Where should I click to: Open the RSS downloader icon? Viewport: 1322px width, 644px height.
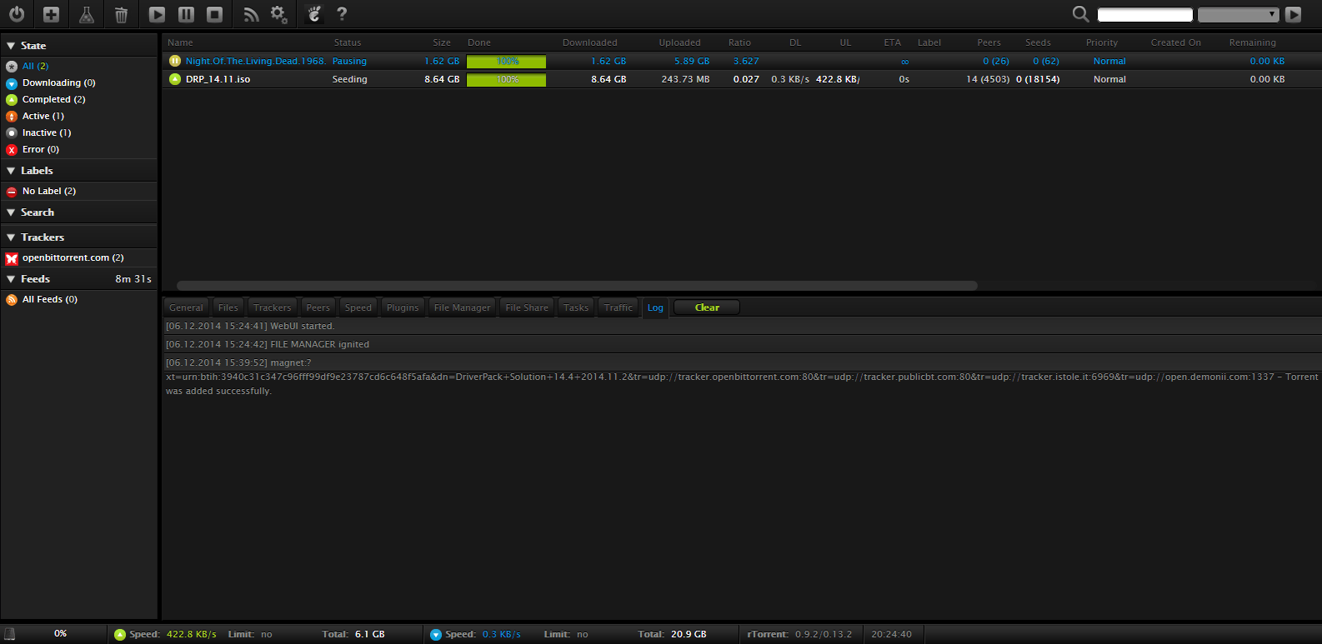[x=251, y=14]
